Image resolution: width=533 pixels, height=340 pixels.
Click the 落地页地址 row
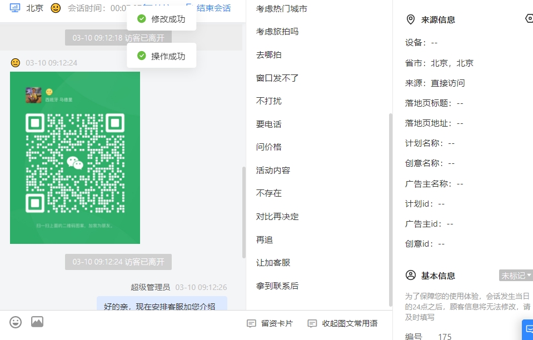click(434, 123)
